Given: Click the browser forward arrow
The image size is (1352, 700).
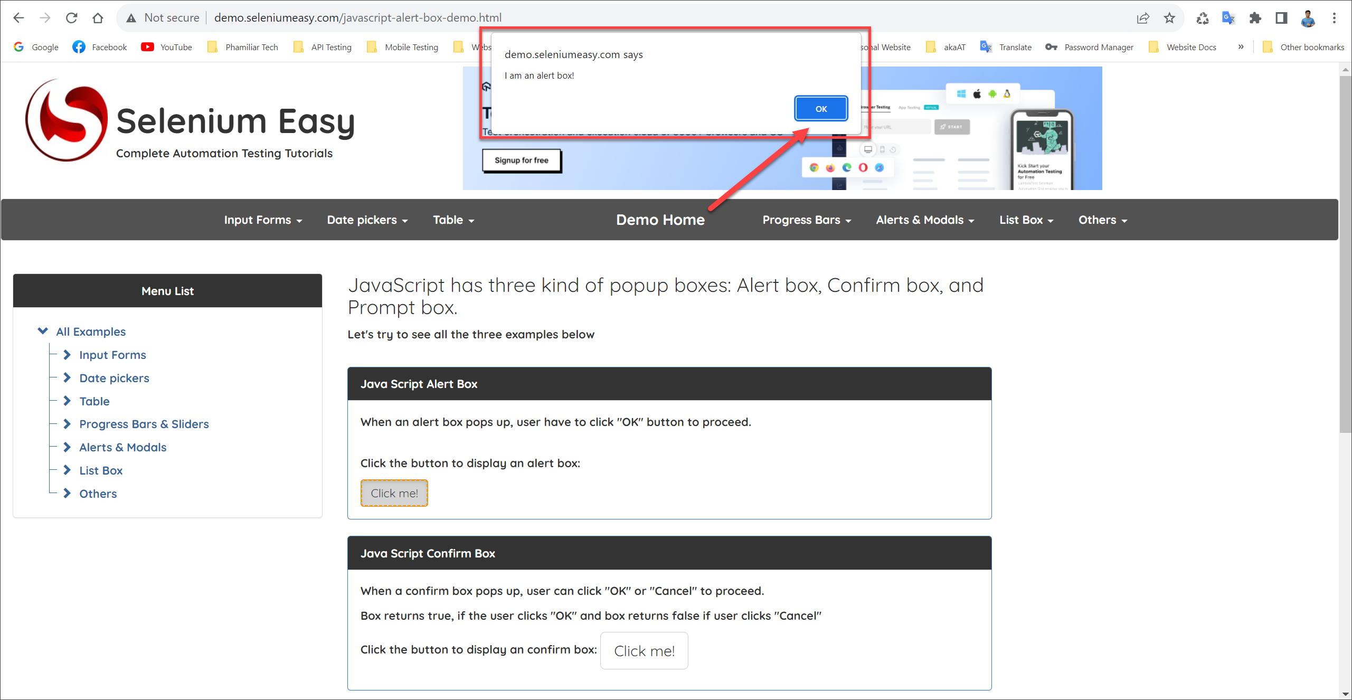Looking at the screenshot, I should click(x=45, y=18).
